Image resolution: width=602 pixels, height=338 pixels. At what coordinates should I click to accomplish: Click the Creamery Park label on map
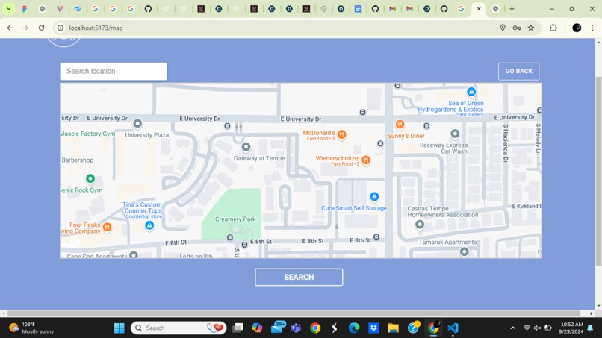click(x=235, y=219)
